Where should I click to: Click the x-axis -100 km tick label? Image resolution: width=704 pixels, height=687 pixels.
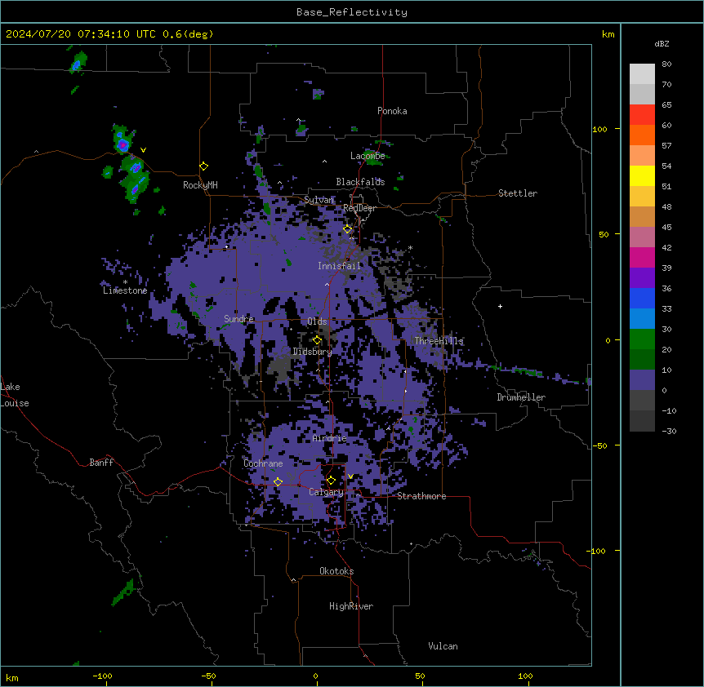[x=102, y=676]
